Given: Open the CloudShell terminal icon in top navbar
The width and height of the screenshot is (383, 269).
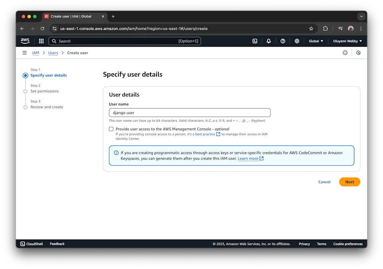Looking at the screenshot, I should 255,41.
